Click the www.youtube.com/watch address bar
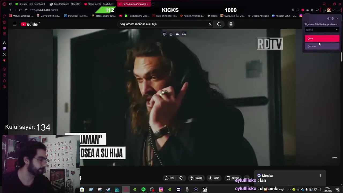Image resolution: width=343 pixels, height=193 pixels. pos(44,10)
